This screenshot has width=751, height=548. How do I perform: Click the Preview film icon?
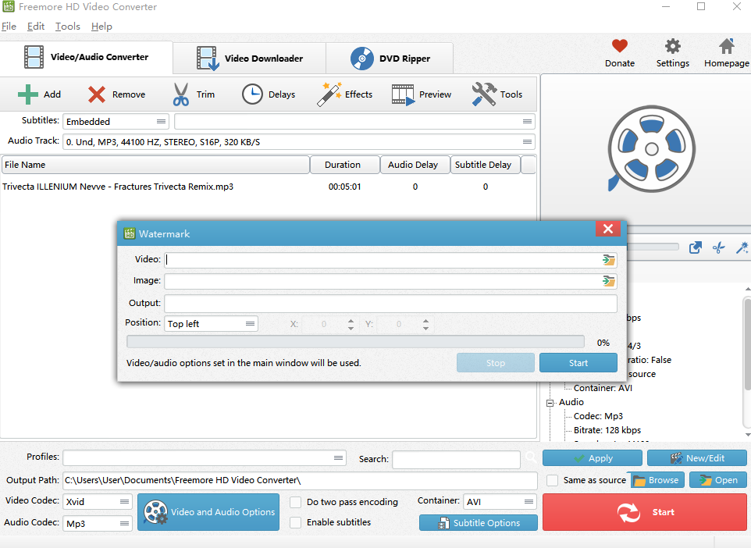(404, 94)
